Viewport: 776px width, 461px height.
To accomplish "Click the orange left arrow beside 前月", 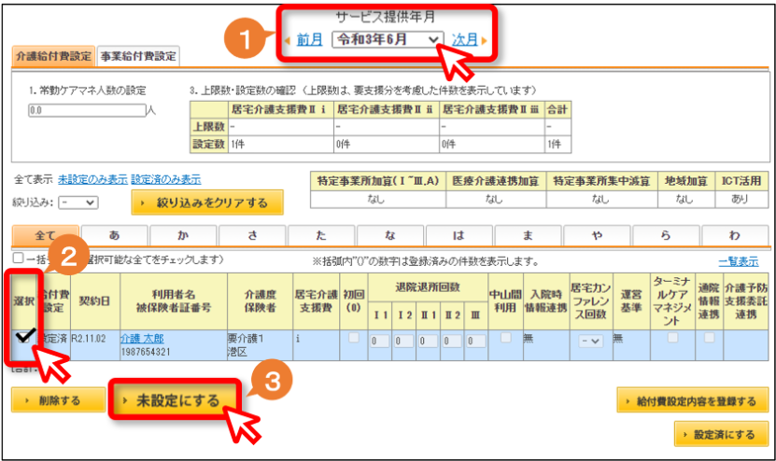I will (288, 40).
